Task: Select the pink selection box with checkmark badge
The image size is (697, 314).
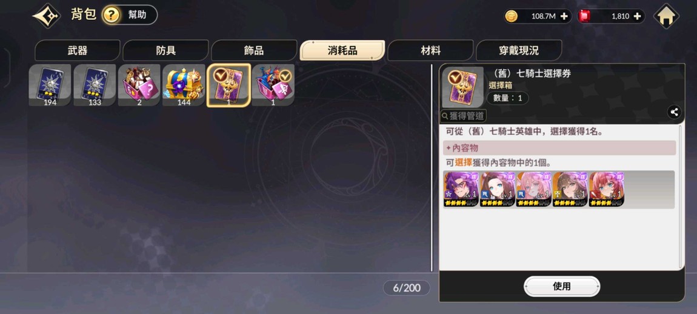Action: (x=273, y=85)
